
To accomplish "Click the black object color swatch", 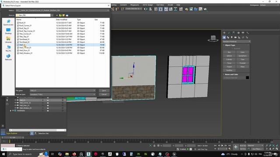I will pyautogui.click(x=247, y=78).
